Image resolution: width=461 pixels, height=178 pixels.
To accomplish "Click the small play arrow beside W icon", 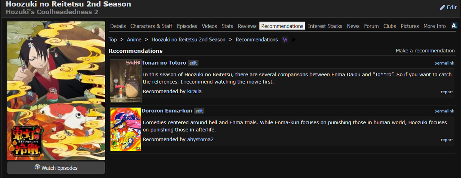I will point(294,39).
